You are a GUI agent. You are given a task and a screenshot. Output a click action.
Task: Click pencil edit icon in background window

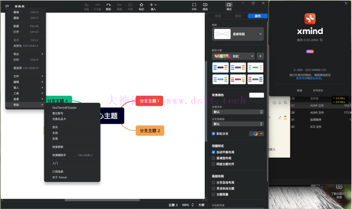pyautogui.click(x=280, y=118)
